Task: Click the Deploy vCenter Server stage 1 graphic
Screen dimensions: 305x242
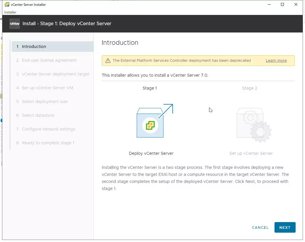Action: click(x=155, y=121)
